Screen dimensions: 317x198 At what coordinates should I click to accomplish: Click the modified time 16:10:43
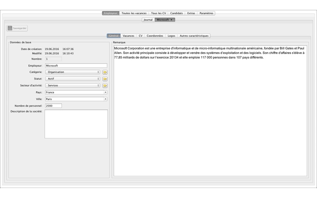click(x=68, y=53)
